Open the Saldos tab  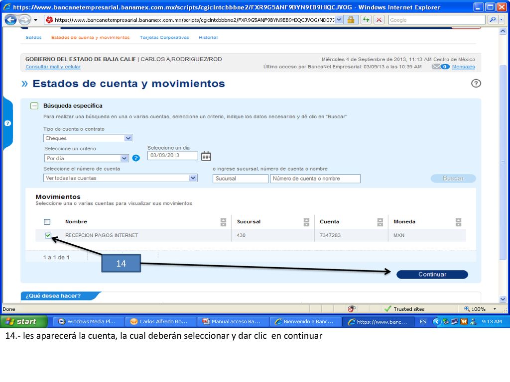coord(33,37)
